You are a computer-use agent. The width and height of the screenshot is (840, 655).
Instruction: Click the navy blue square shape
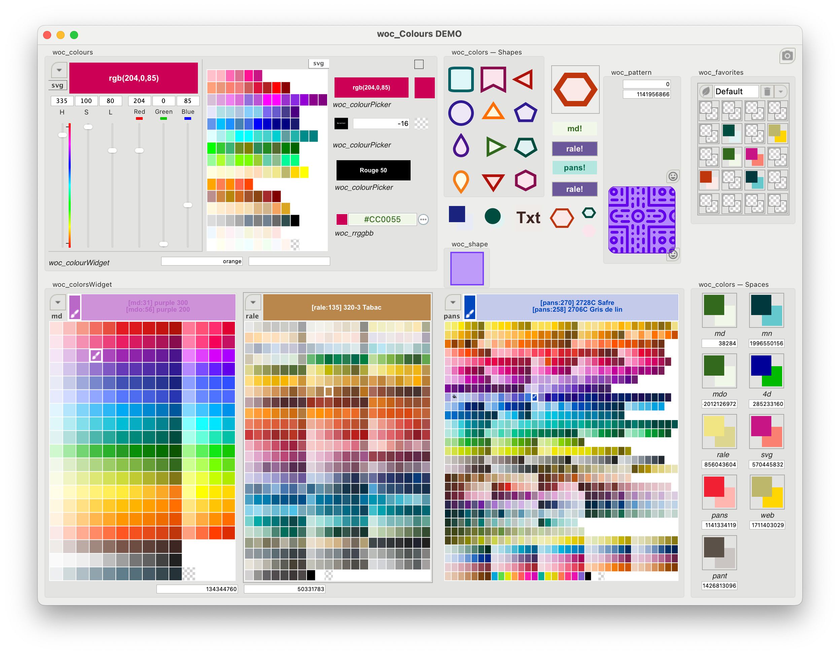click(x=457, y=214)
